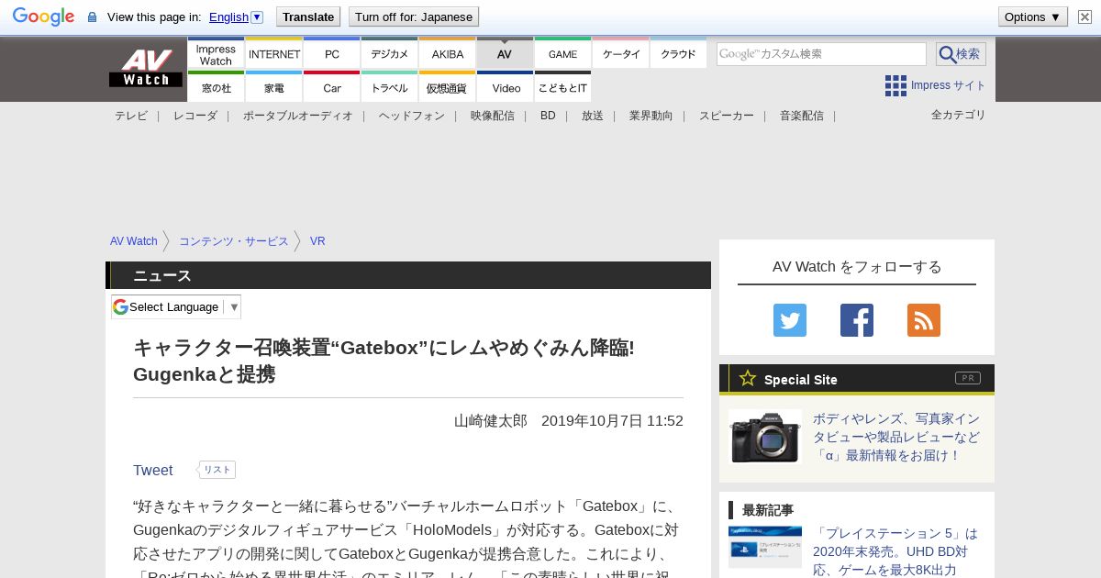The height and width of the screenshot is (578, 1101).
Task: Open the PC tab
Action: click(x=332, y=54)
